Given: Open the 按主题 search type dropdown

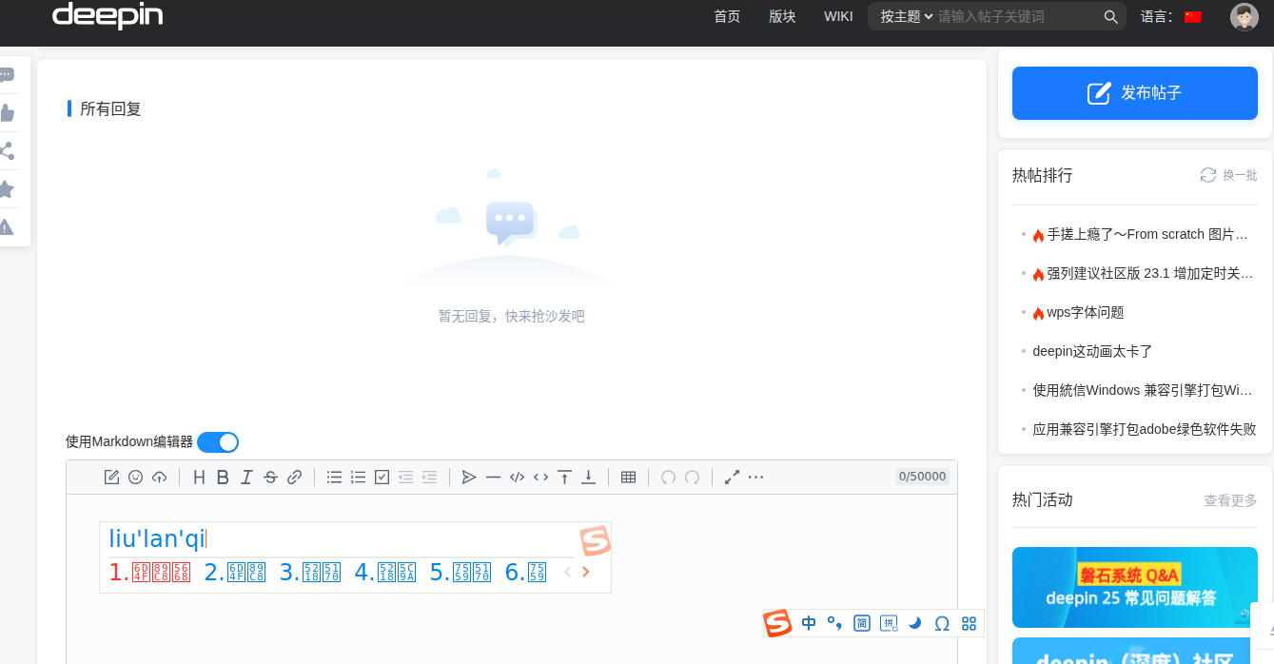Looking at the screenshot, I should (x=907, y=16).
